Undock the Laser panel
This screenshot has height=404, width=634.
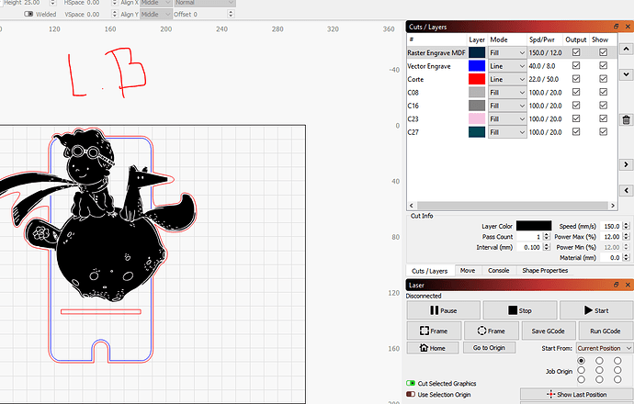click(616, 285)
